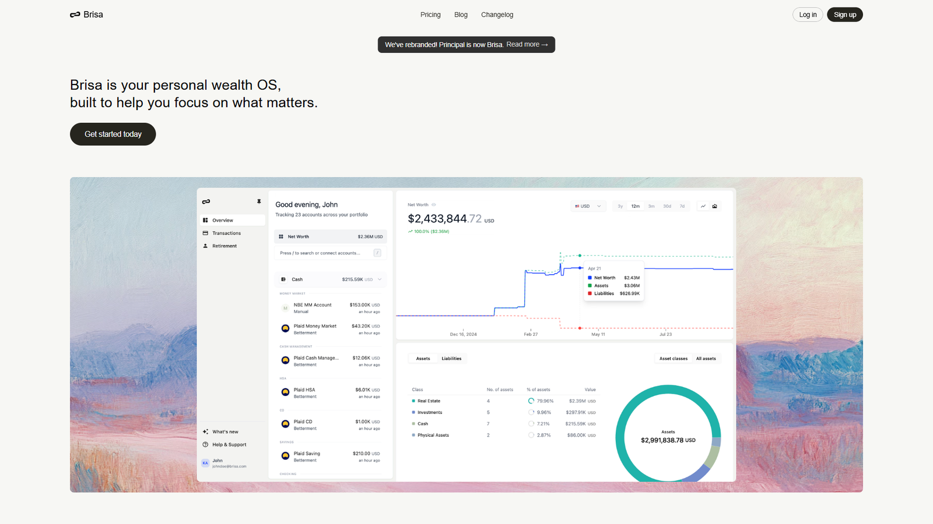
Task: Switch view to Asset classes
Action: click(x=674, y=359)
